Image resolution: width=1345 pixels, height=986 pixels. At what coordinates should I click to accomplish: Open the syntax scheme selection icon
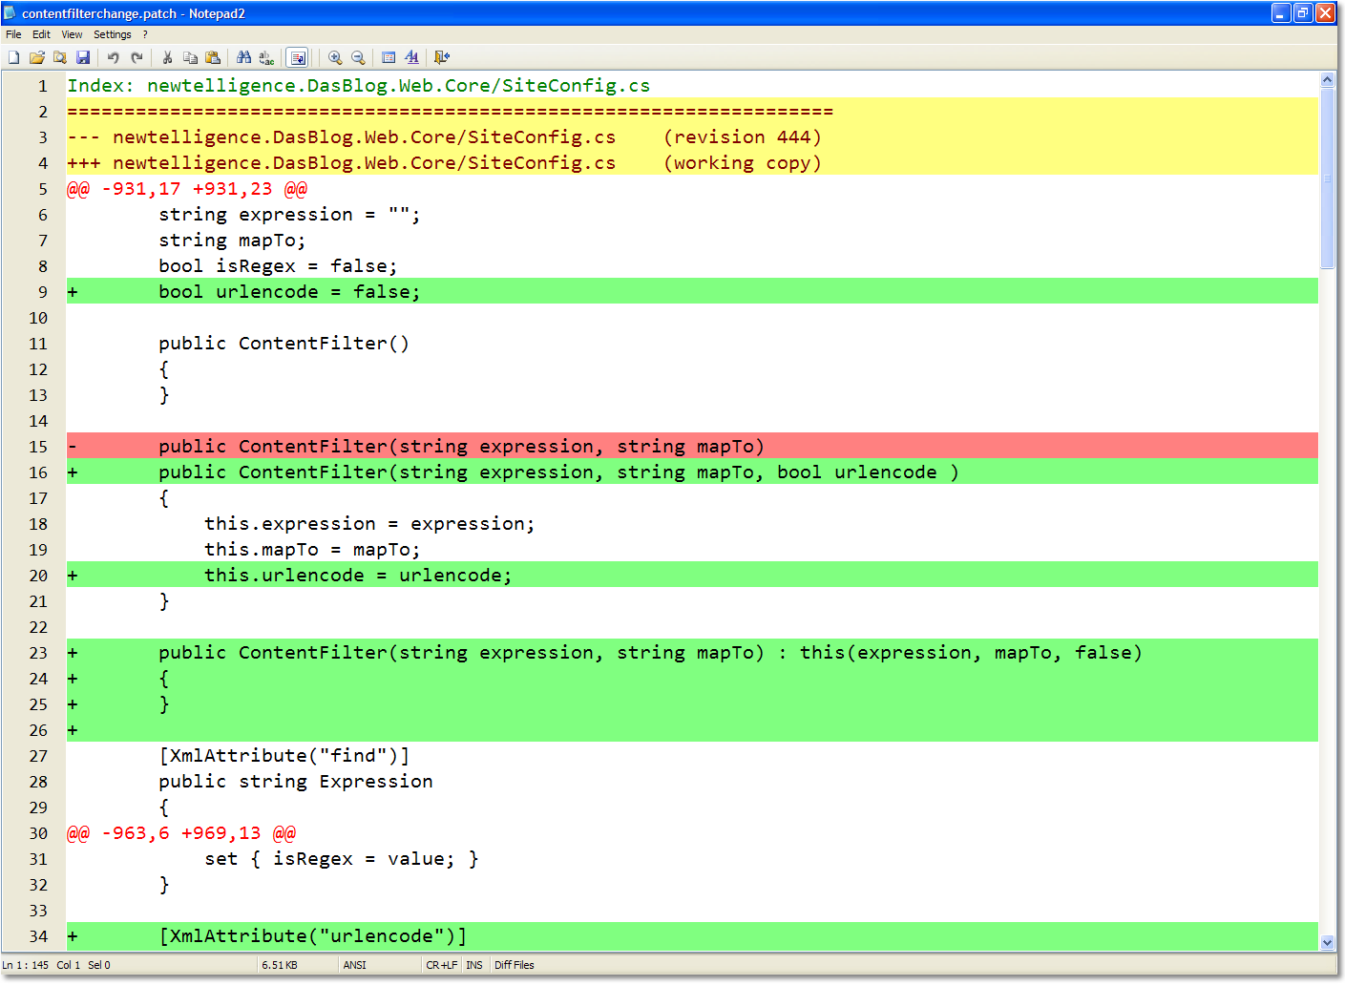389,57
